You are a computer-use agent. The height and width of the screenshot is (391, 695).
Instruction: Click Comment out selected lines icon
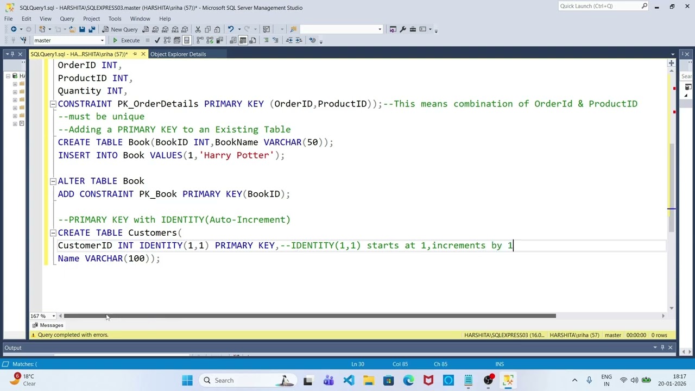click(266, 40)
